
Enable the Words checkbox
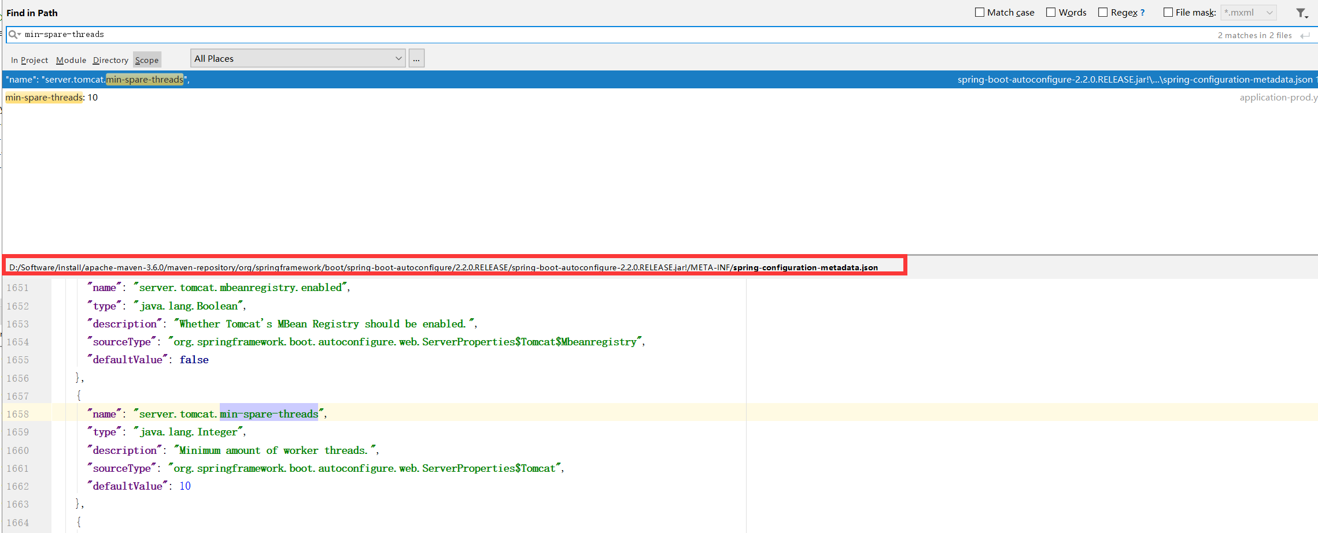(1051, 12)
